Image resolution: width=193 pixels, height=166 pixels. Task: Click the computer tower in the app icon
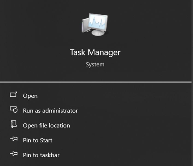click(x=85, y=25)
